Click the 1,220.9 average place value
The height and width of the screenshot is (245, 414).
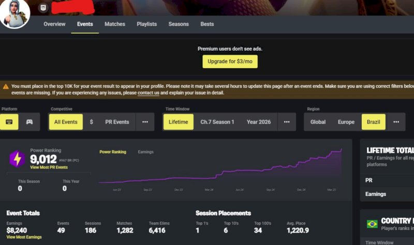click(x=298, y=230)
